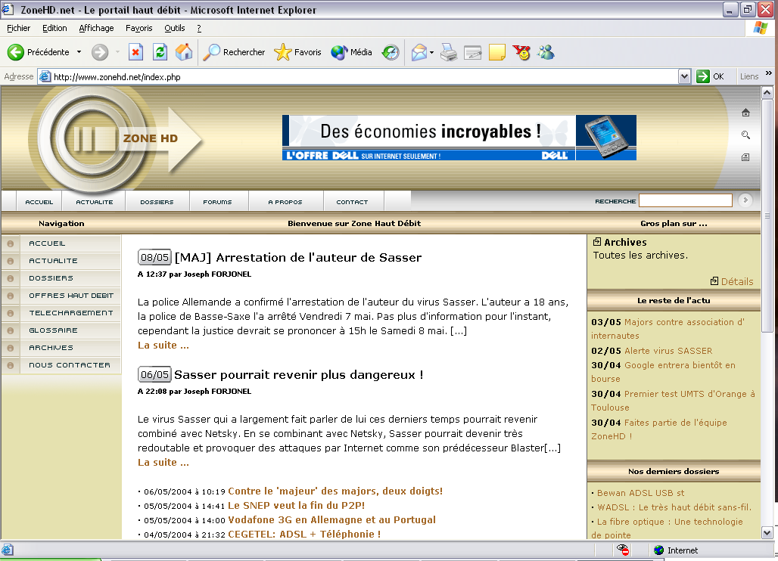Click the yellow note Discuss icon
Viewport: 778px width, 561px height.
click(496, 52)
